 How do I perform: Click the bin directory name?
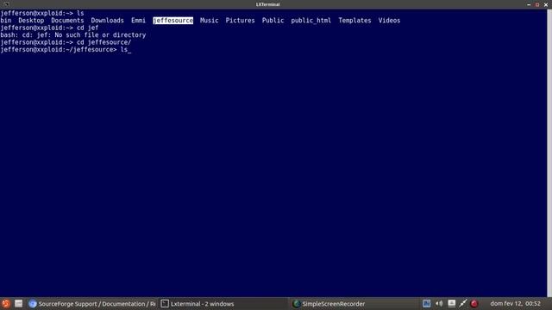pos(6,21)
